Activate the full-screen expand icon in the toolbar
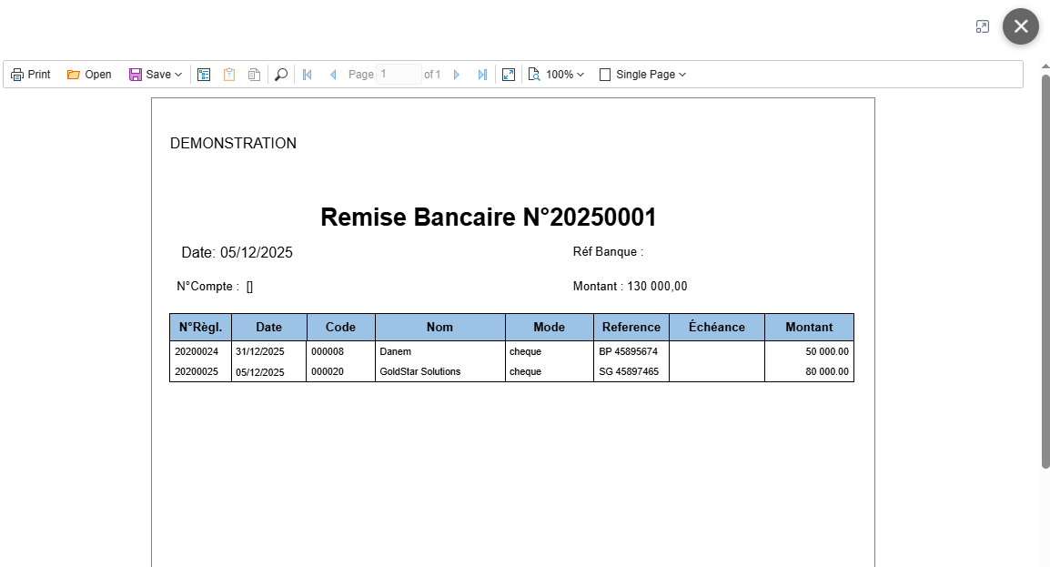This screenshot has width=1050, height=567. click(x=509, y=74)
